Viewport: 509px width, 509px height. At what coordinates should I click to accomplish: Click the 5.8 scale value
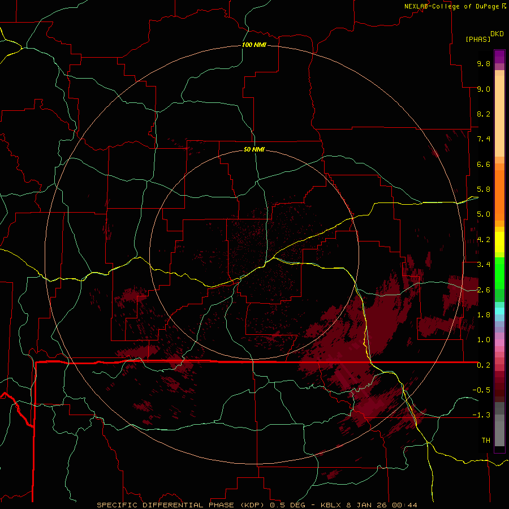(x=484, y=189)
